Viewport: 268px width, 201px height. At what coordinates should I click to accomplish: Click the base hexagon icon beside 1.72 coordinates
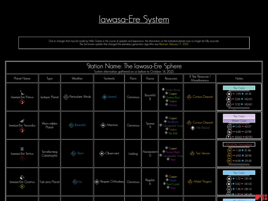point(229,179)
